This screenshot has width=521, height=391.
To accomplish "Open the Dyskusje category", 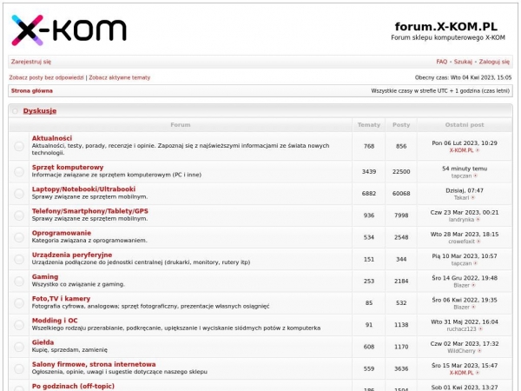I will (x=40, y=110).
